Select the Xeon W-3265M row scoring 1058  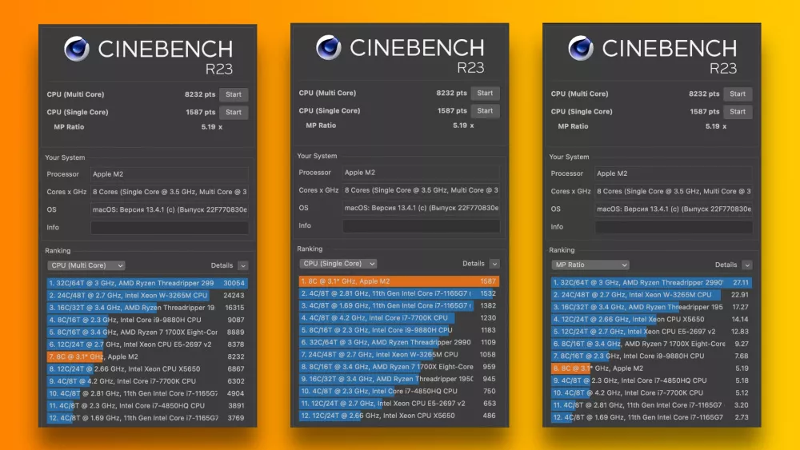click(x=399, y=354)
